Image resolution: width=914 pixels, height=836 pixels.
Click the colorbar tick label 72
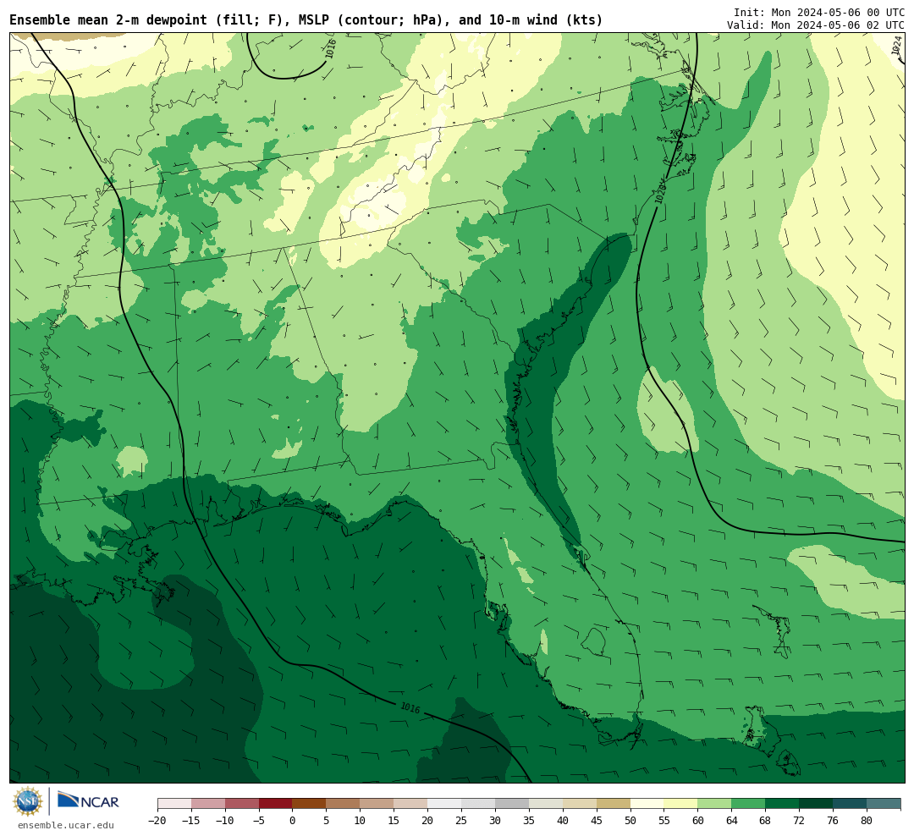click(799, 821)
